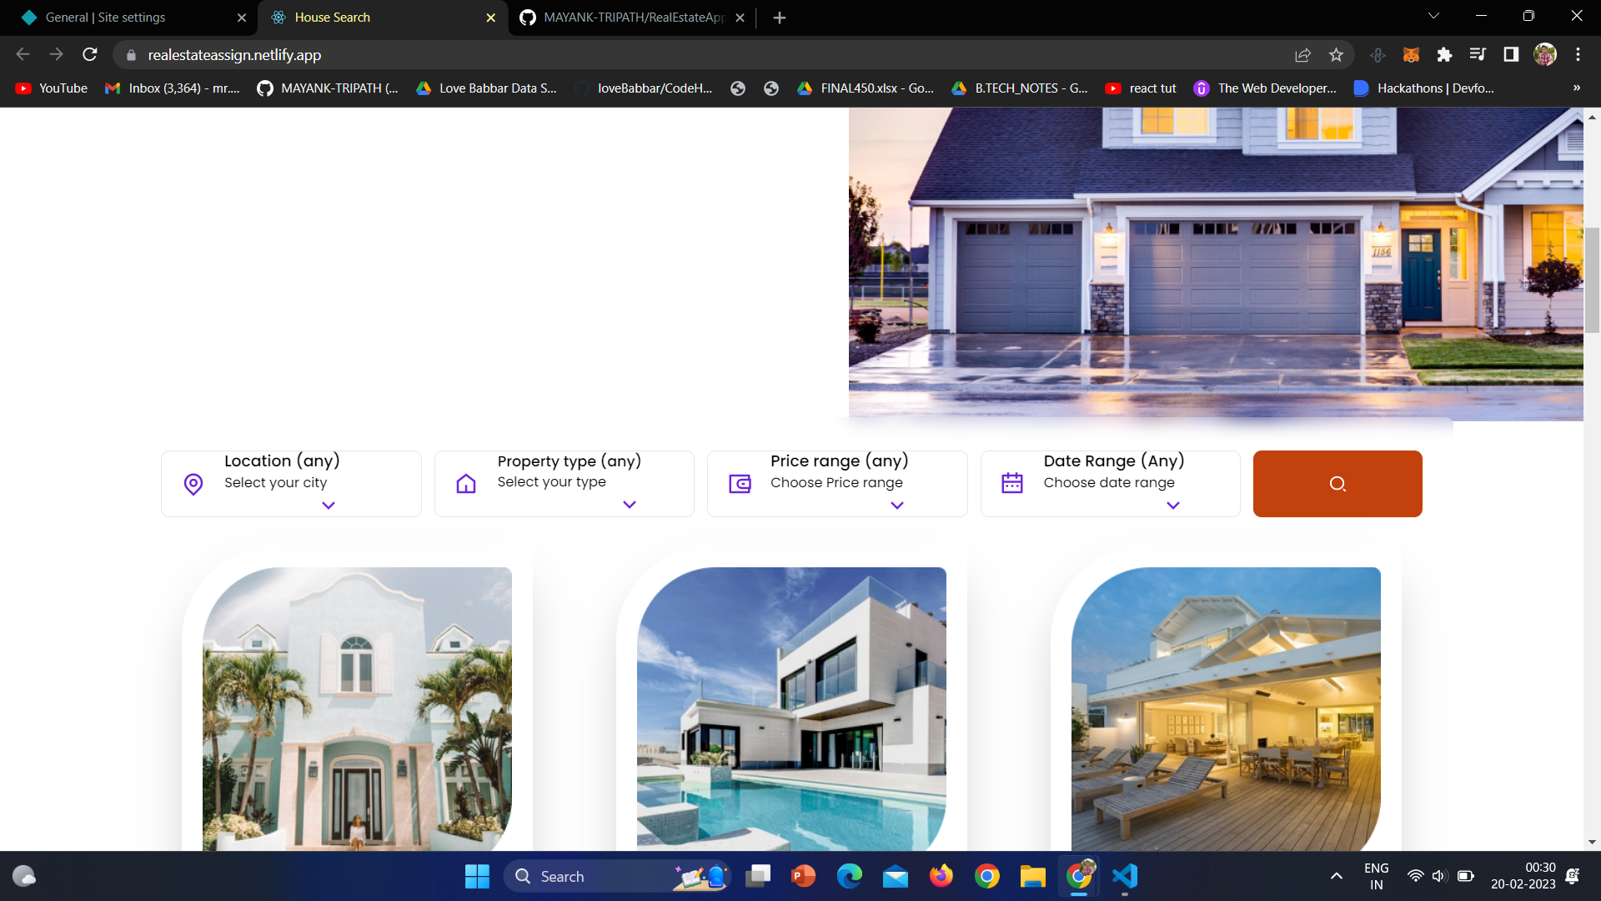Expand the Location (any) dropdown

[329, 506]
